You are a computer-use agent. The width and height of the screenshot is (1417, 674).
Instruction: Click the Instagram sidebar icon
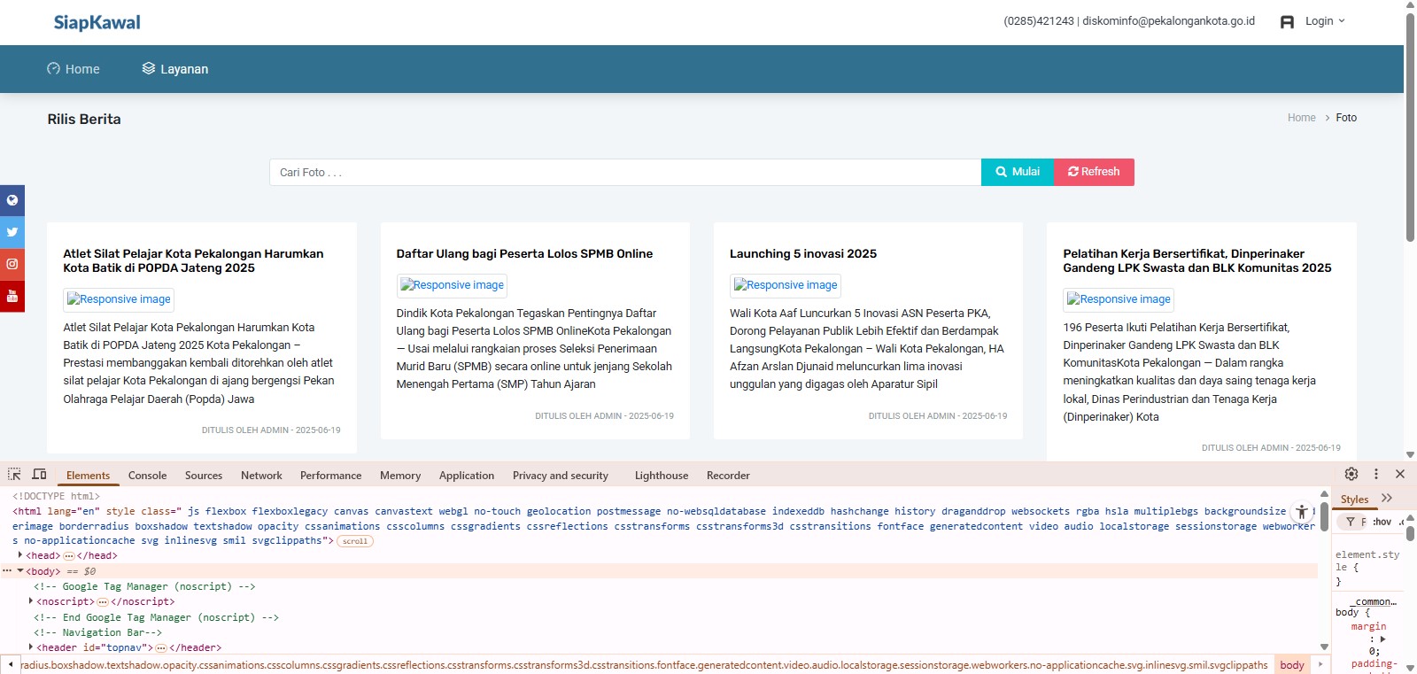12,264
